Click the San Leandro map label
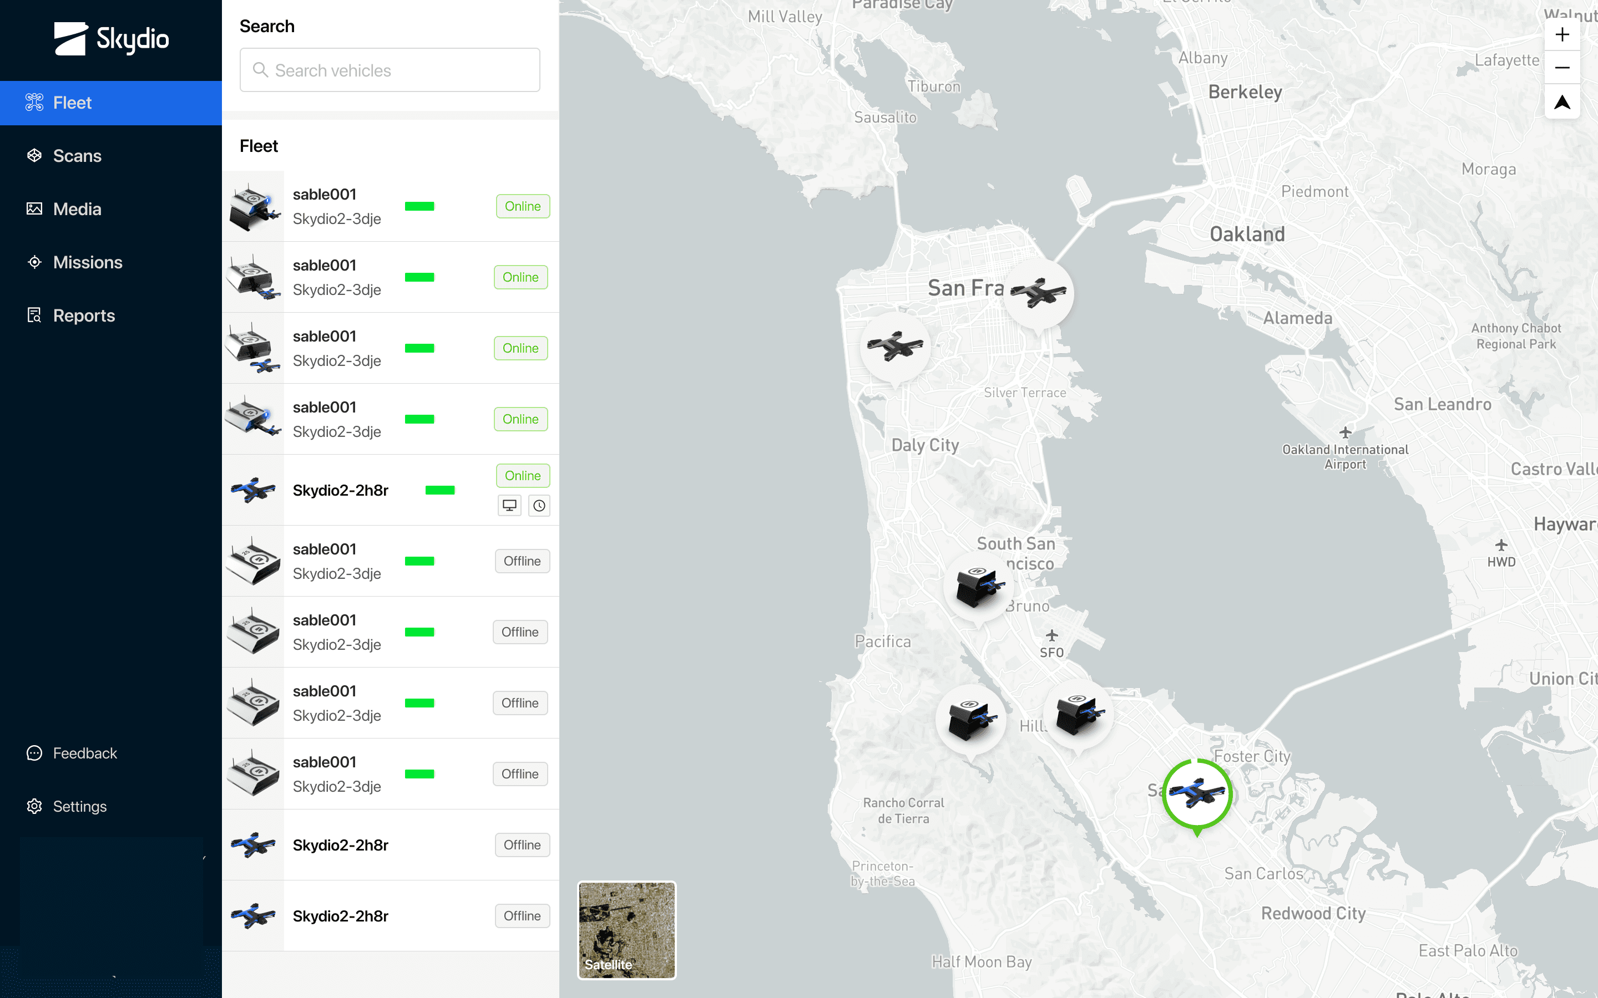The image size is (1598, 998). point(1443,405)
